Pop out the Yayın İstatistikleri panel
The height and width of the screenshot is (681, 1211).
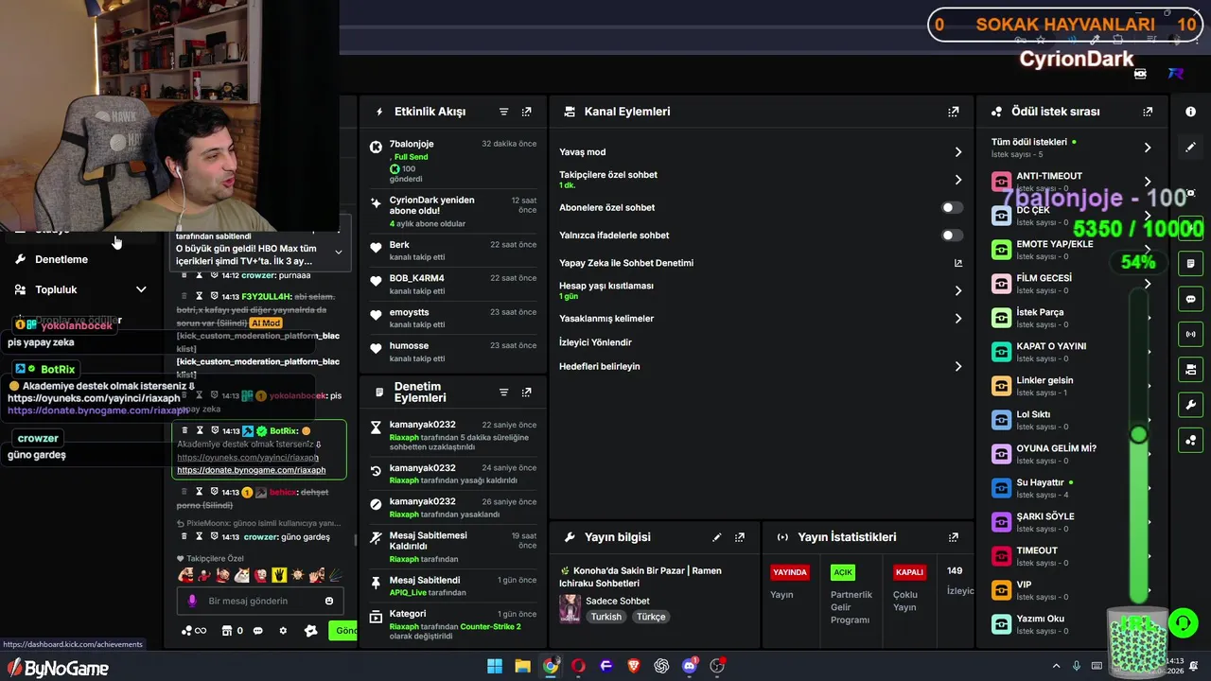[x=954, y=537]
